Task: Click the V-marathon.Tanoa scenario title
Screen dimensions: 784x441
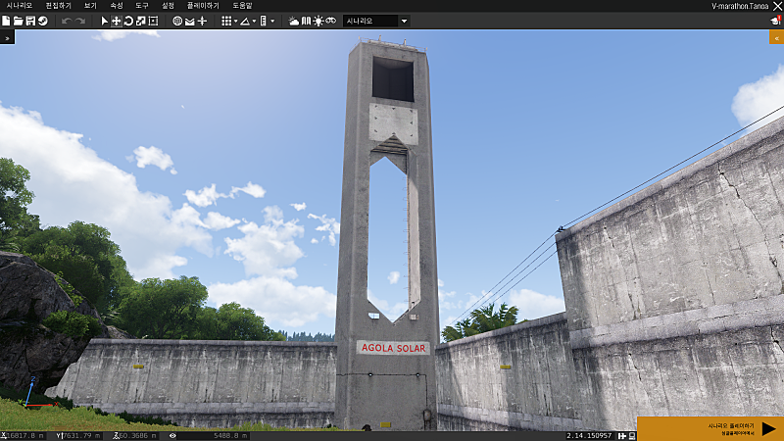Action: tap(740, 6)
